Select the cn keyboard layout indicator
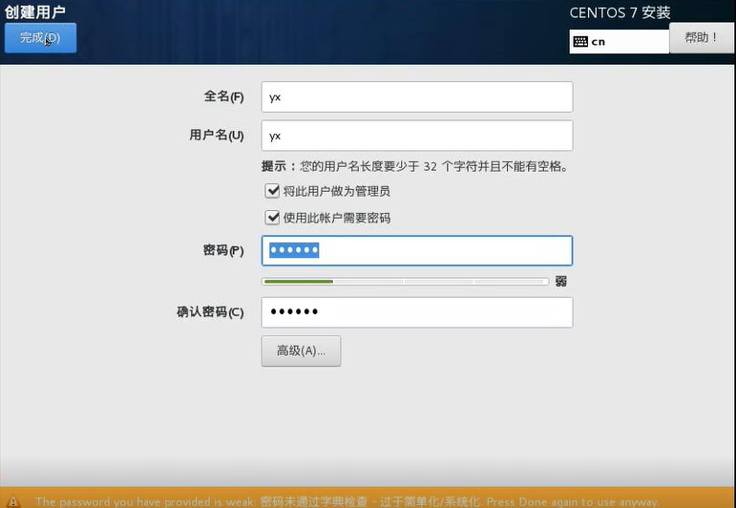Viewport: 736px width, 508px height. click(620, 42)
